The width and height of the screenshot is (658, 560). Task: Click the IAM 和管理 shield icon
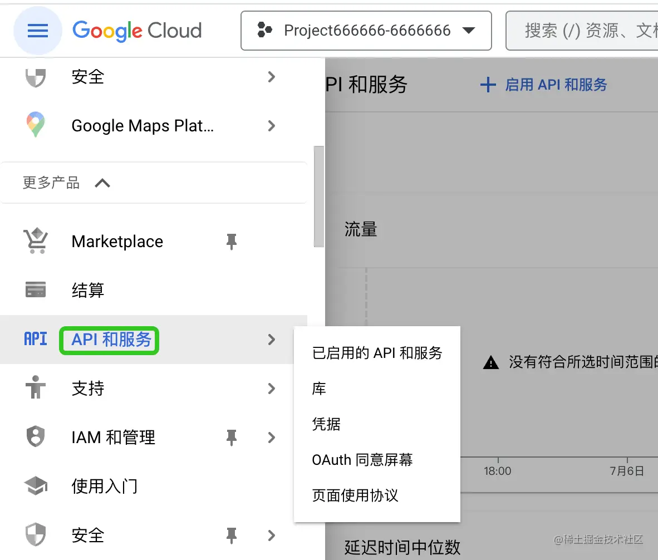[x=36, y=436]
